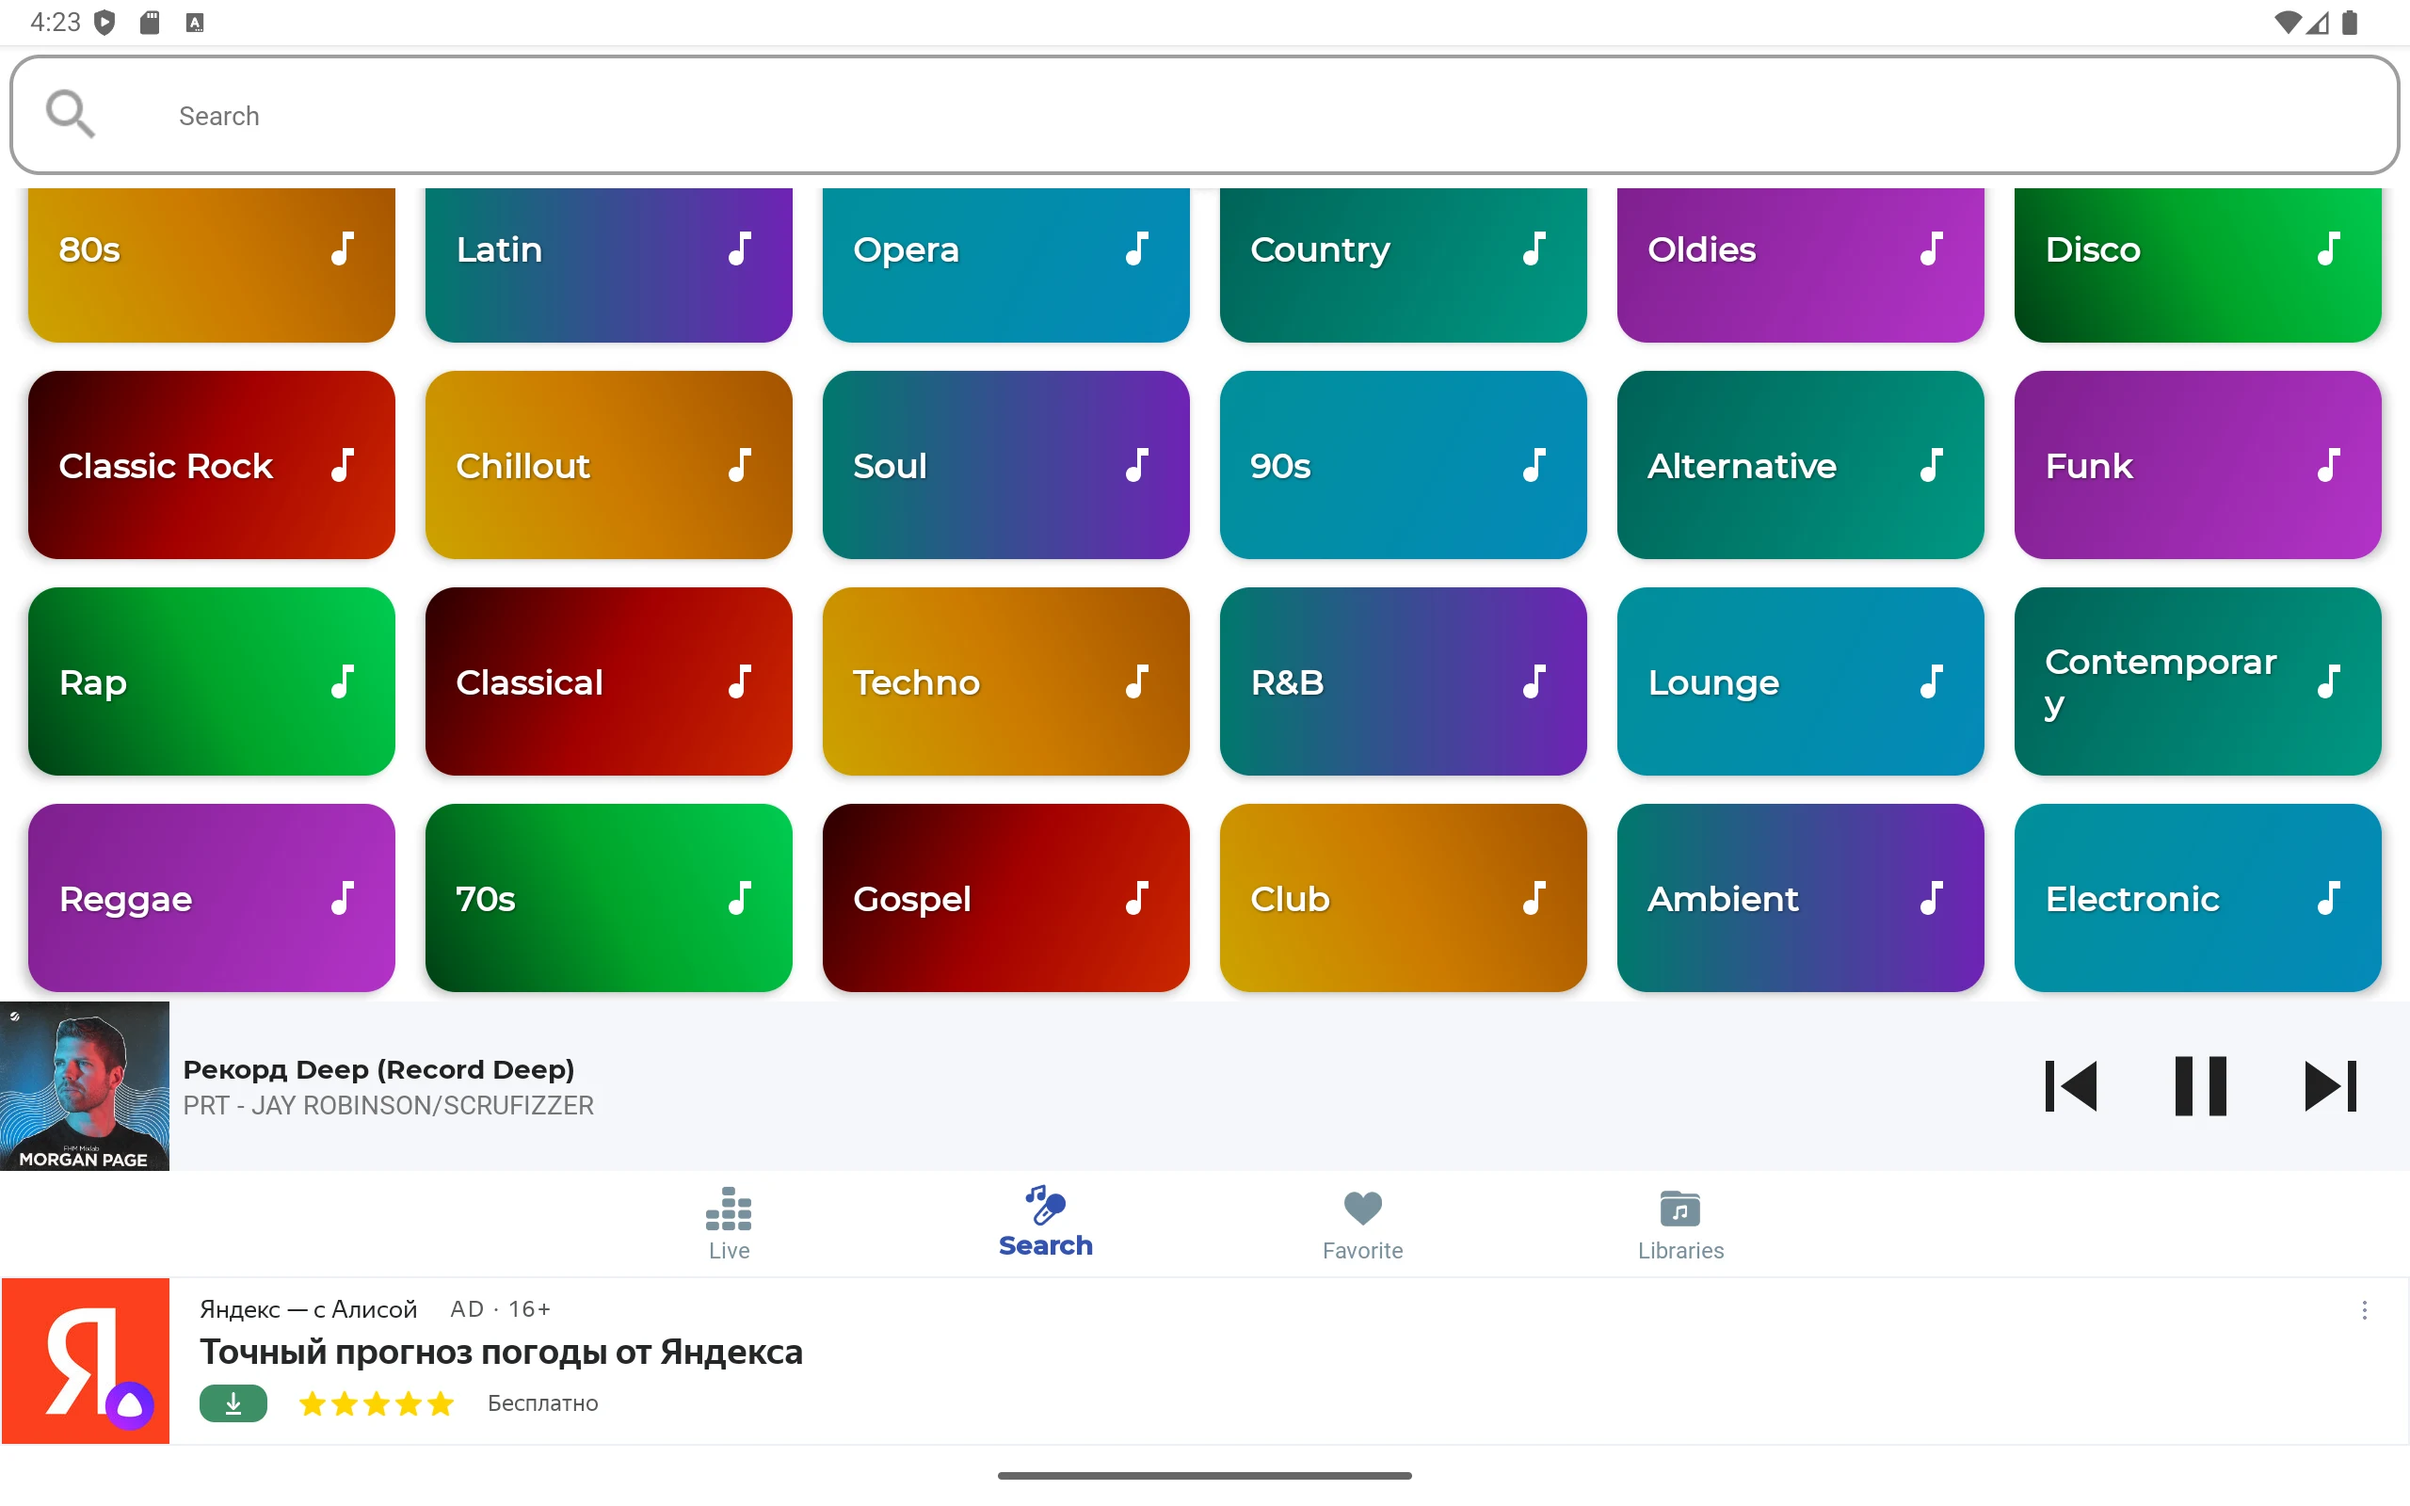
Task: Click the music note on Reggae card
Action: [x=343, y=897]
